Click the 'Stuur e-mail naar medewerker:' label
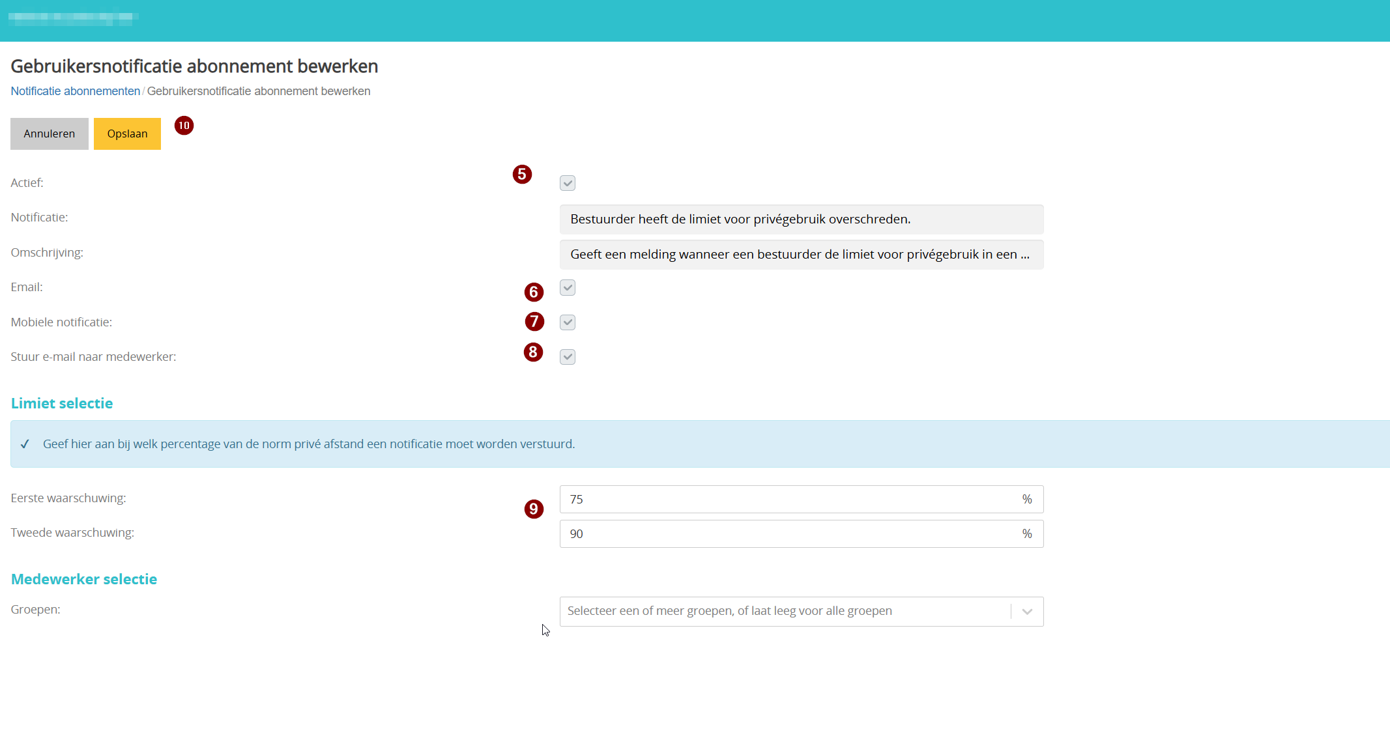Image resolution: width=1390 pixels, height=738 pixels. (93, 357)
